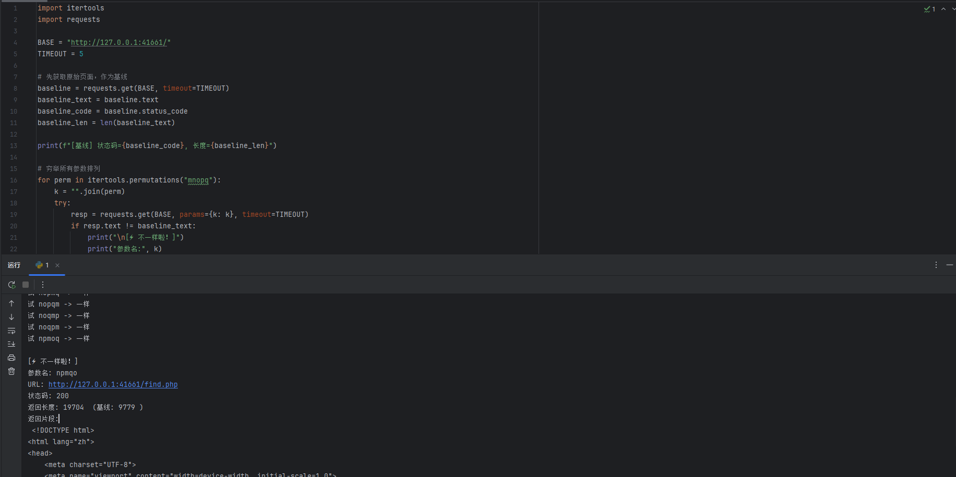Viewport: 956px width, 477px height.
Task: Print the console output
Action: [11, 358]
